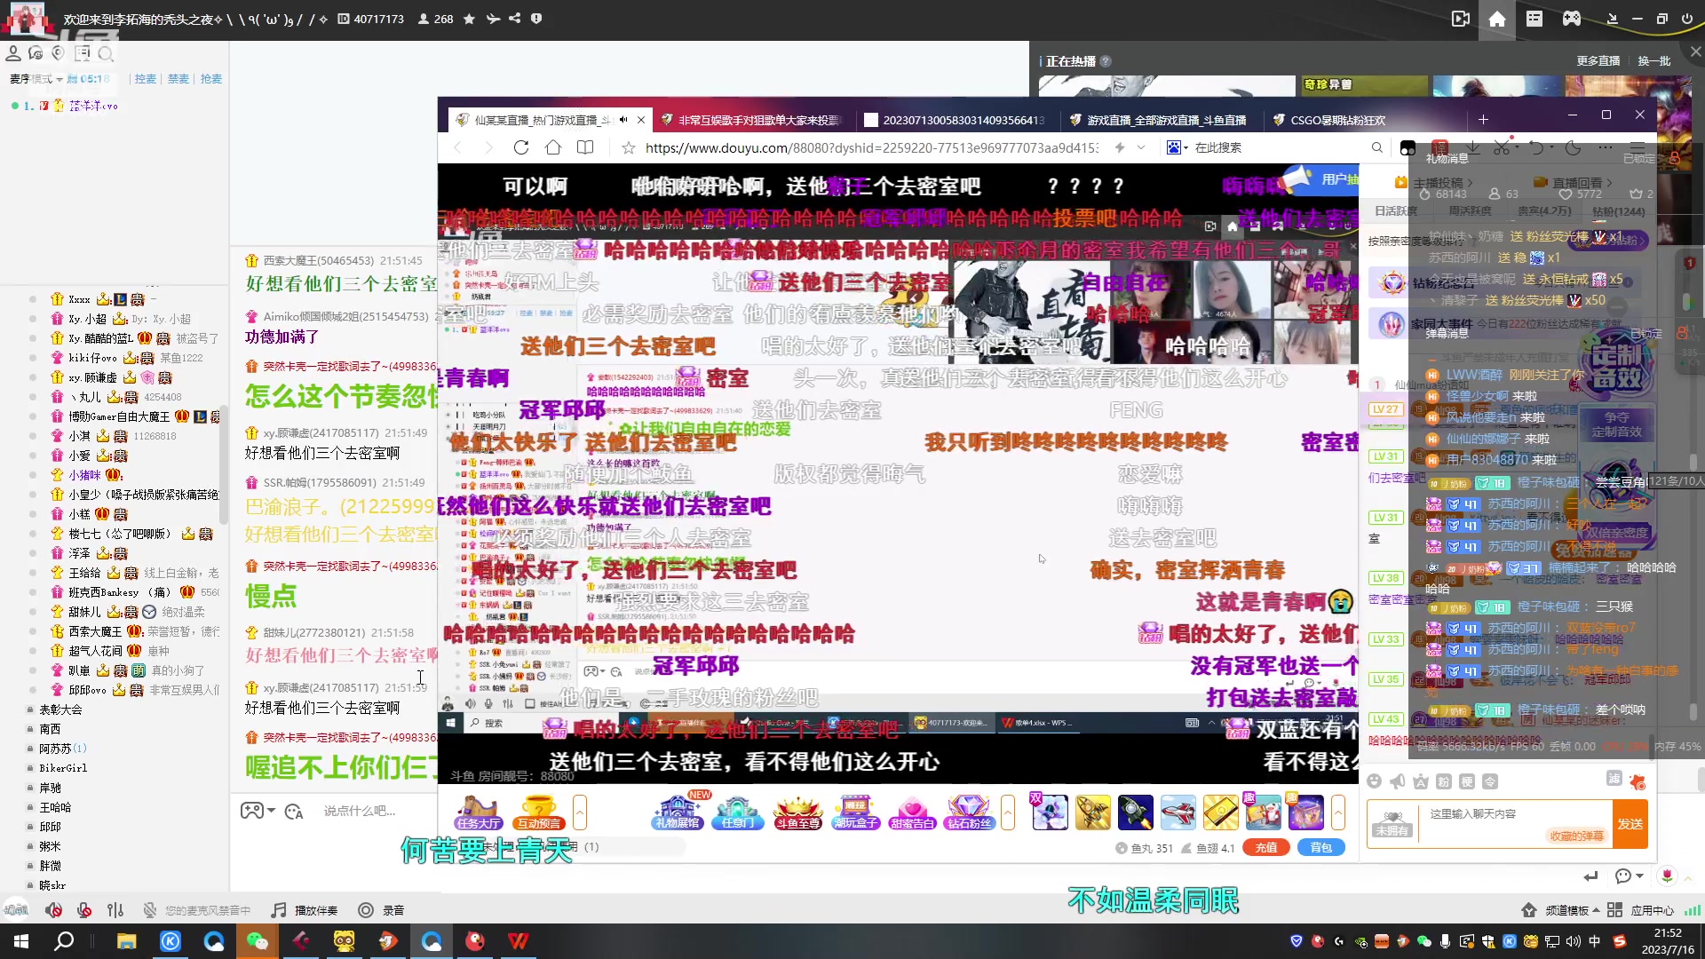Open the audio mixer sliders icon

coord(115,910)
